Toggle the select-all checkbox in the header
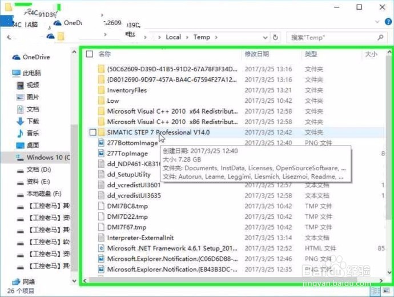 coord(90,54)
